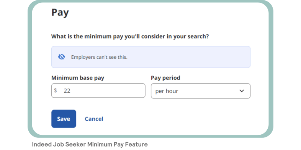
Task: Click the value 22 in the pay field
Action: [67, 91]
